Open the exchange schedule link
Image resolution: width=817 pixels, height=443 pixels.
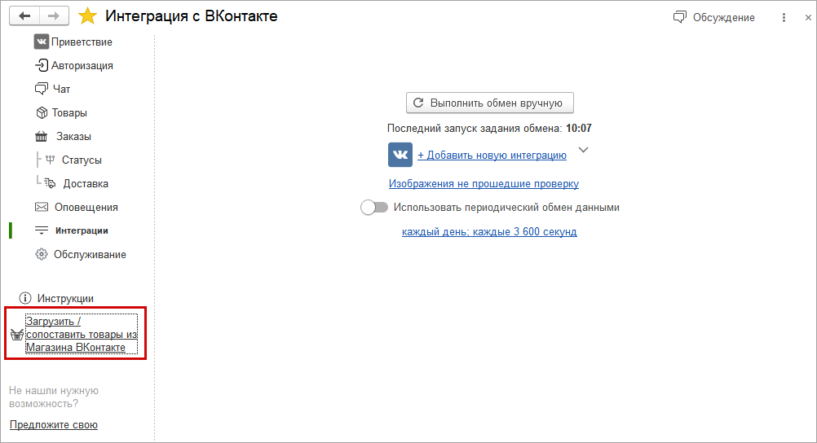coord(489,231)
